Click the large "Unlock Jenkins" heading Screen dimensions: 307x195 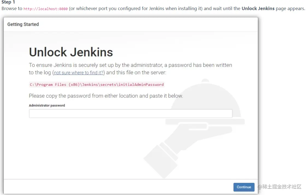[71, 52]
